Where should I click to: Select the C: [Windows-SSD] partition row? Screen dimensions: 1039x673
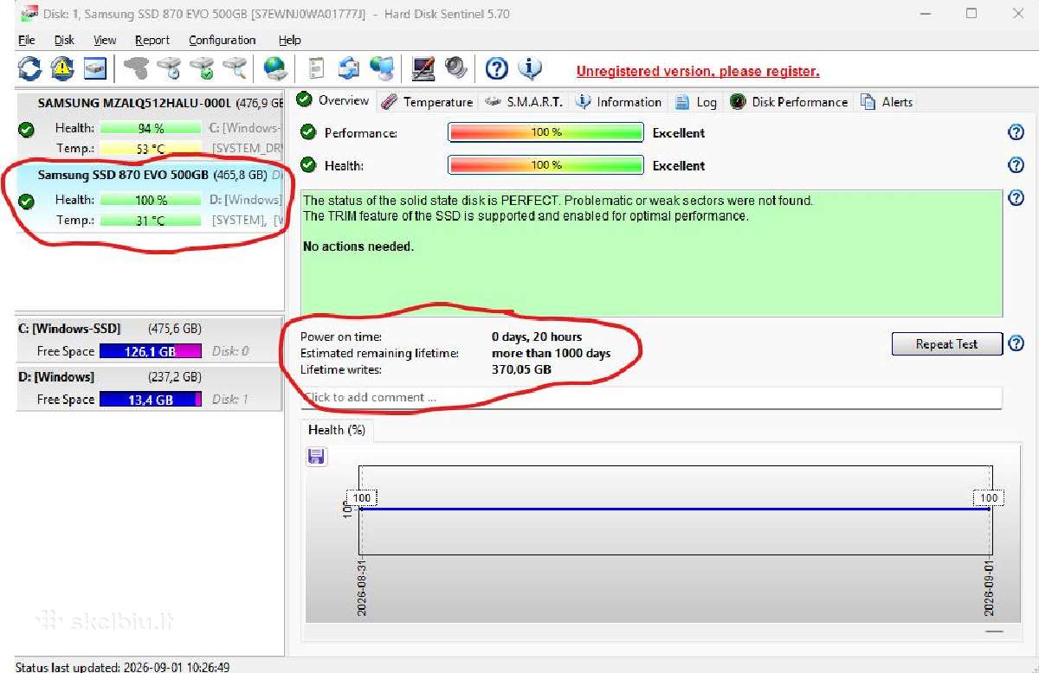[x=149, y=340]
